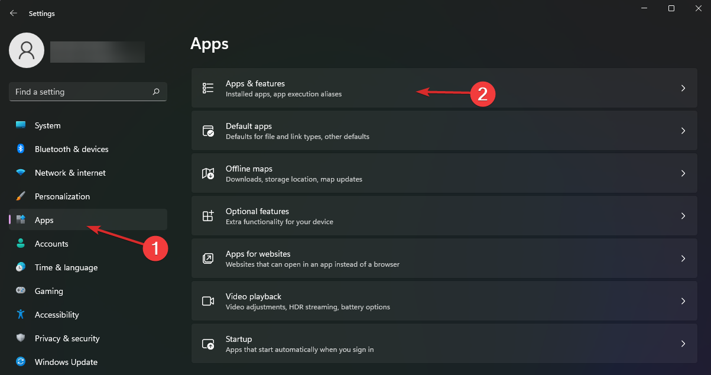711x375 pixels.
Task: Select the Gaming Xbox icon
Action: click(x=20, y=291)
